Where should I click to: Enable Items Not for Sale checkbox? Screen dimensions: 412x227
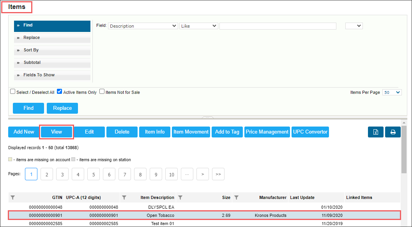(x=102, y=92)
